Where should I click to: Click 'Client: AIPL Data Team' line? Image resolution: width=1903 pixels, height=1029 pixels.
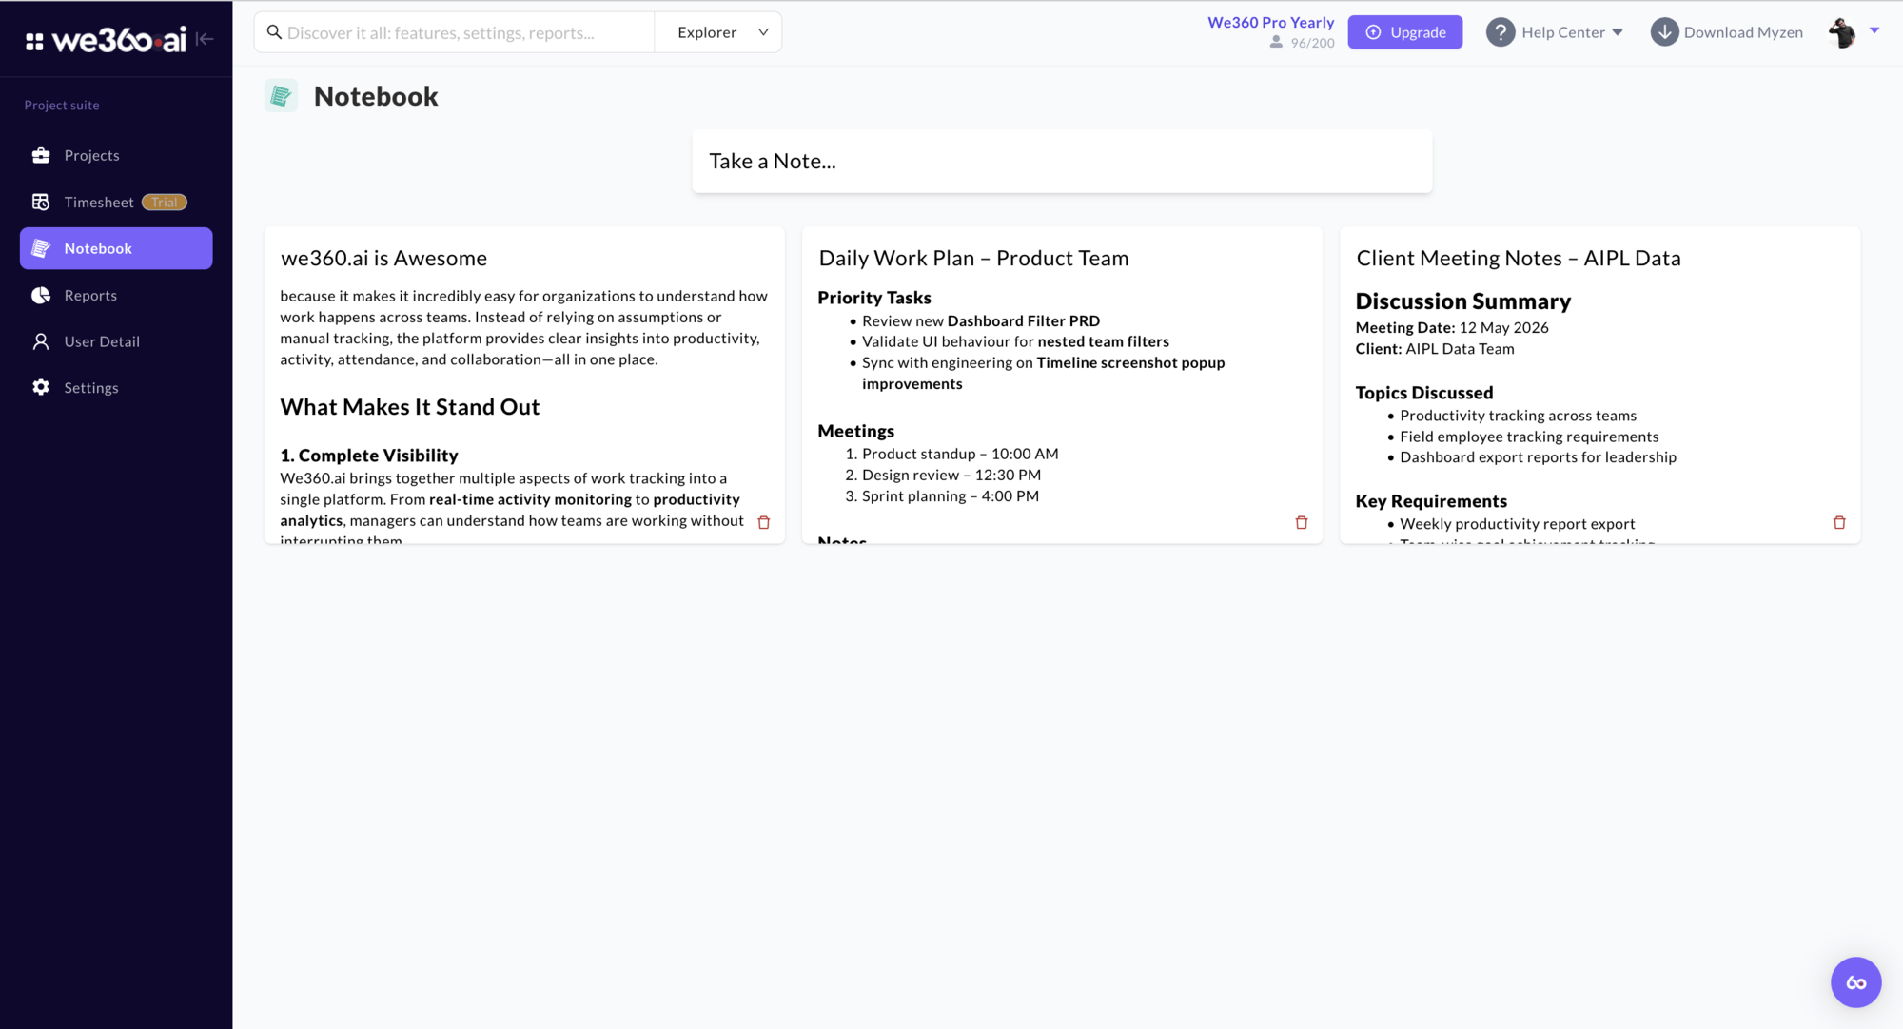pos(1435,349)
